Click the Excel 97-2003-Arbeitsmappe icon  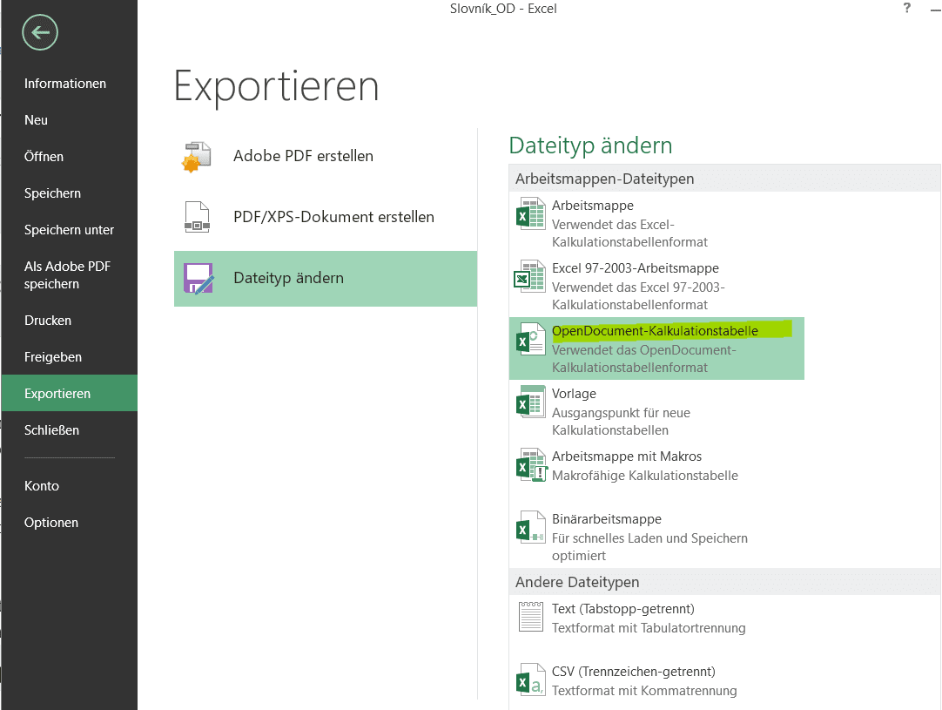pyautogui.click(x=530, y=276)
